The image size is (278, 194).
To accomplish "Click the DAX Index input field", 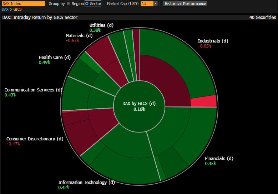I will pos(23,4).
